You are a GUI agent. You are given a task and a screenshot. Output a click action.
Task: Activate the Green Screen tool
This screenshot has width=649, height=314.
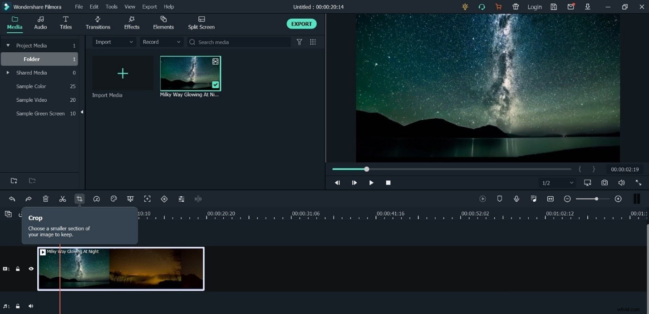[130, 199]
